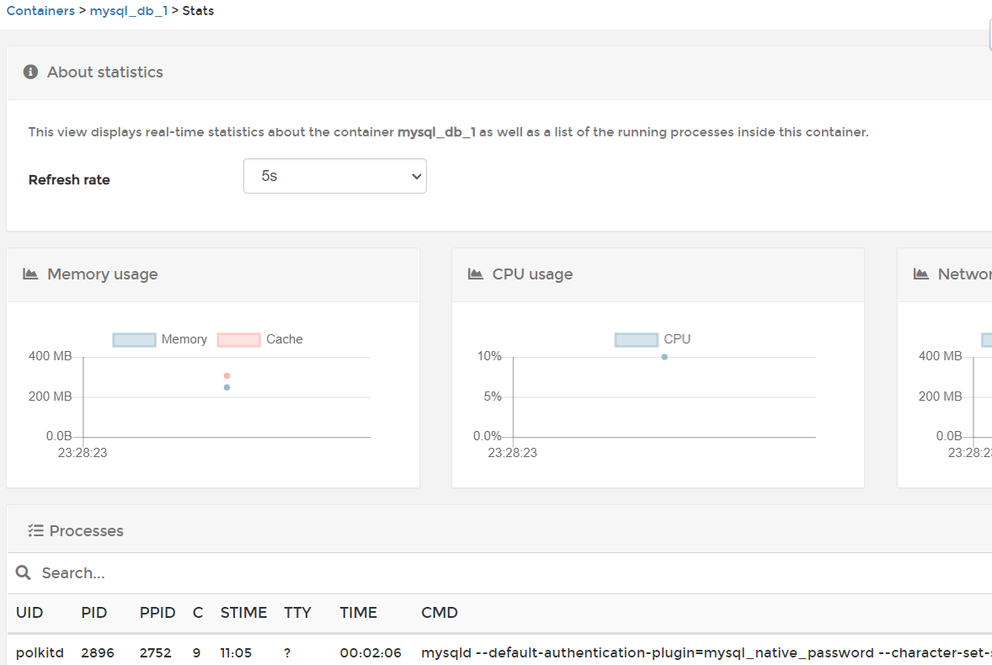
Task: Click the Processes heading text
Action: (x=86, y=530)
